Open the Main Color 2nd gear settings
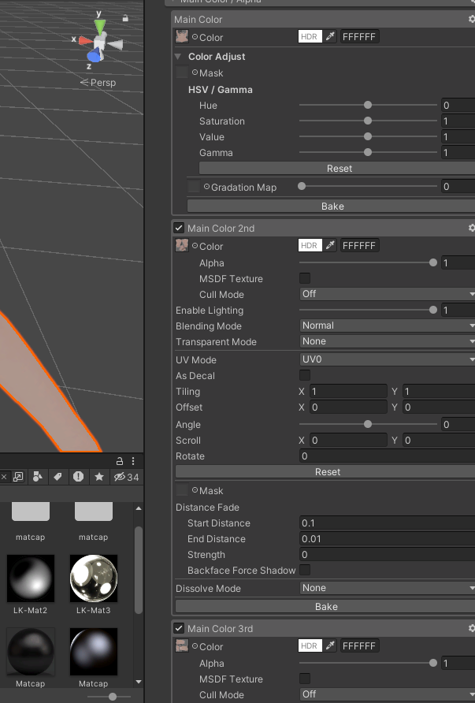Image resolution: width=475 pixels, height=703 pixels. 471,228
